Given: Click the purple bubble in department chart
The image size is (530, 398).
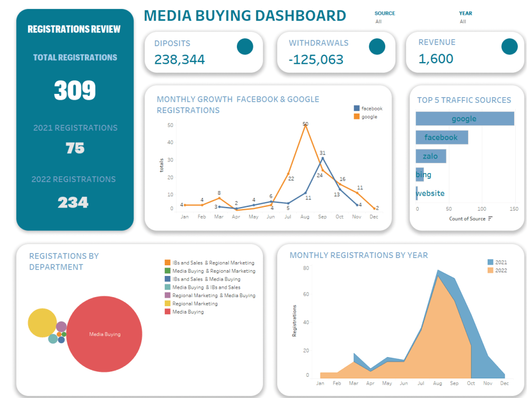Looking at the screenshot, I should [61, 326].
